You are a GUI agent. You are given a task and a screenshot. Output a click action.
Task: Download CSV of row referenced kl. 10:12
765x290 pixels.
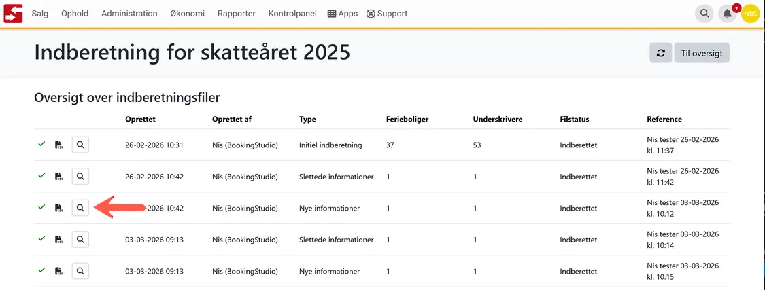[59, 208]
